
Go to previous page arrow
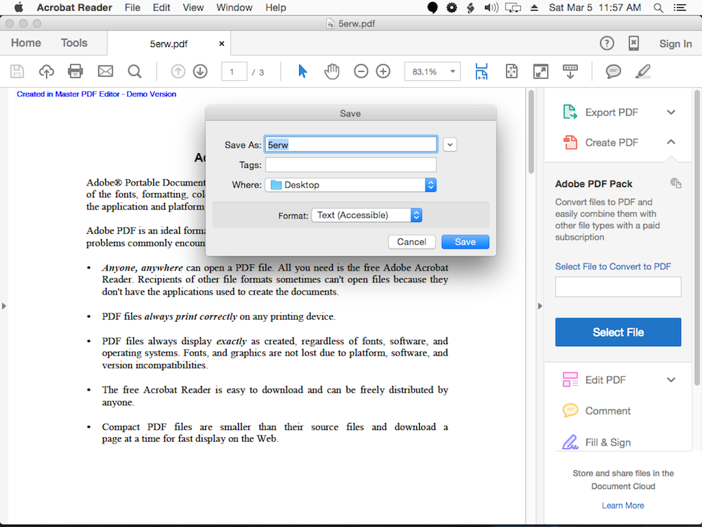(x=178, y=71)
